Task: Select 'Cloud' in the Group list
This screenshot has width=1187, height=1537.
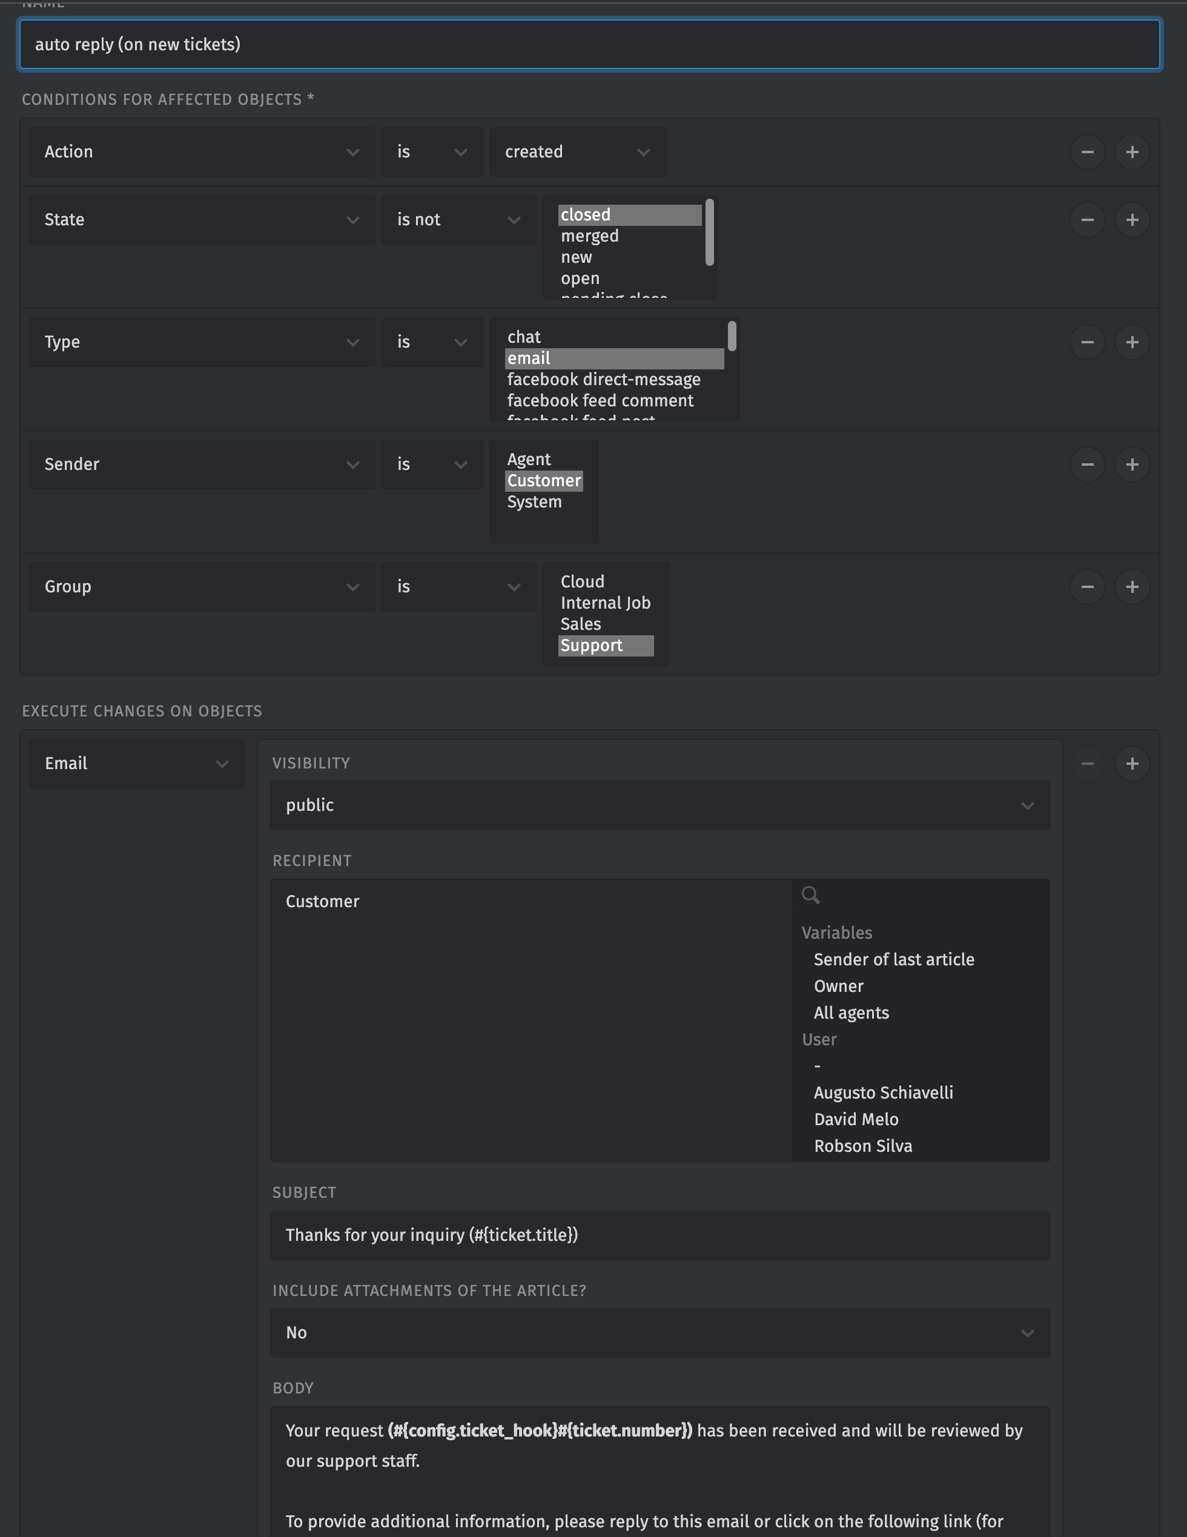Action: coord(606,582)
